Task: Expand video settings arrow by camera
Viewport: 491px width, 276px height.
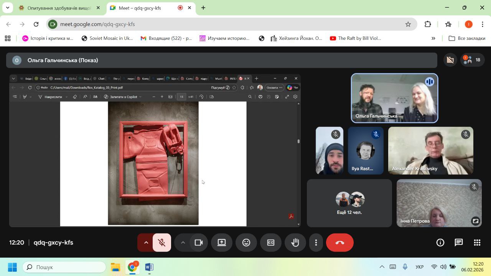Action: (183, 243)
